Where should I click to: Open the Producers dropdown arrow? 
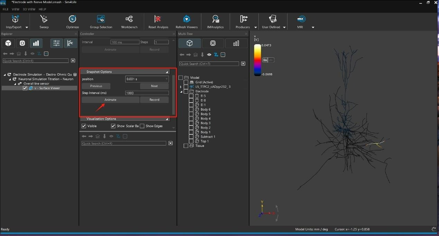pyautogui.click(x=256, y=27)
